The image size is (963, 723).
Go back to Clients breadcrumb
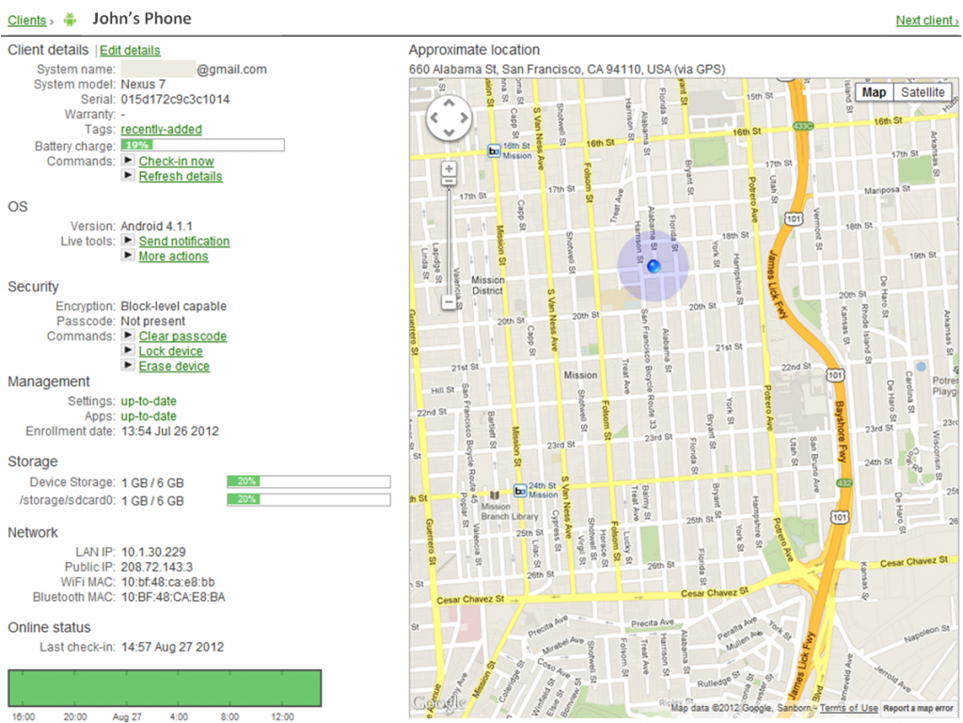26,21
